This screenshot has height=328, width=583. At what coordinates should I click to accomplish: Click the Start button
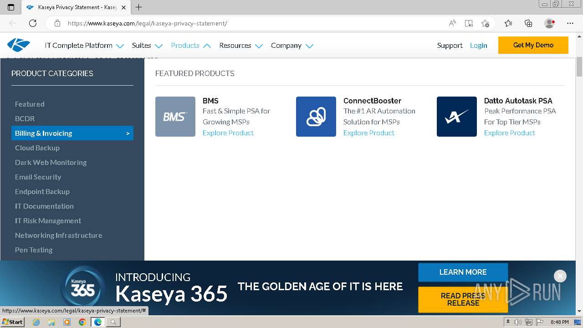pos(12,322)
